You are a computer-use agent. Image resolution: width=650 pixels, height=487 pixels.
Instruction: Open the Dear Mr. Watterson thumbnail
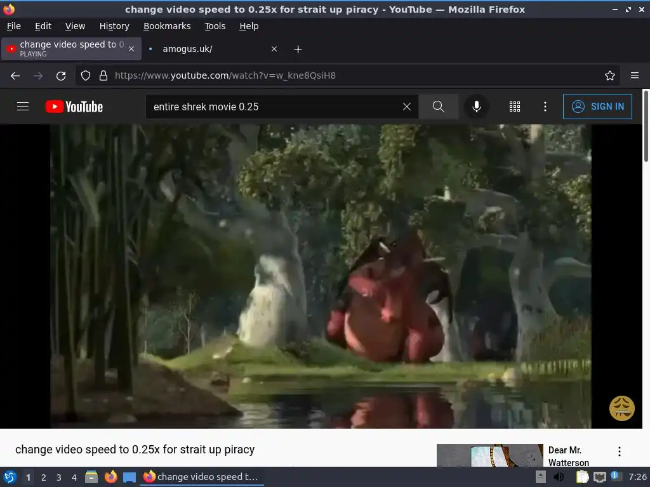tap(489, 455)
